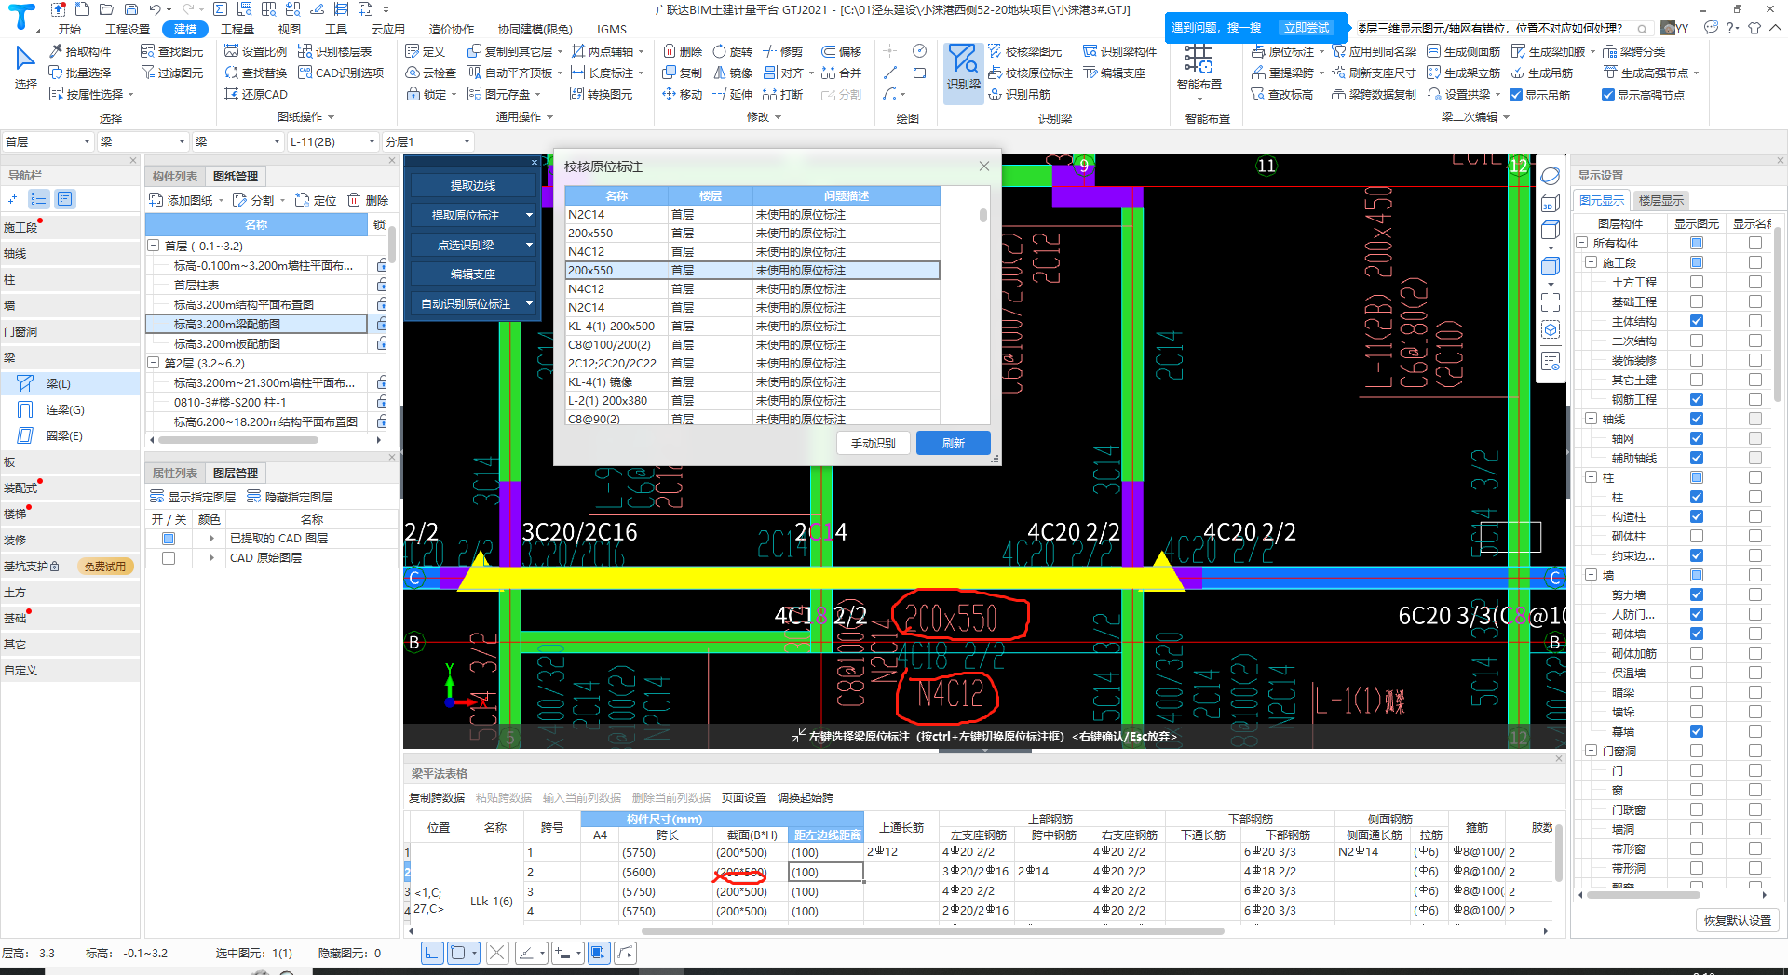Image resolution: width=1788 pixels, height=975 pixels.
Task: Click 梁跨分类 tool
Action: pyautogui.click(x=1633, y=51)
